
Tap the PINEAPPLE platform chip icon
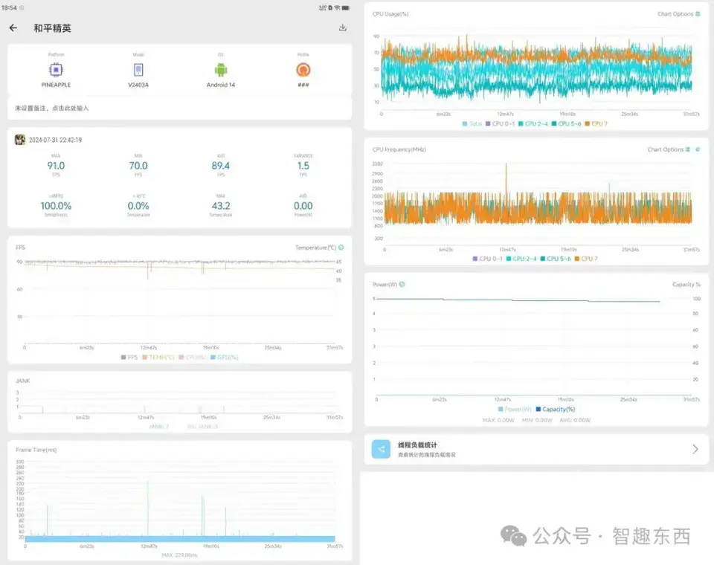[56, 70]
